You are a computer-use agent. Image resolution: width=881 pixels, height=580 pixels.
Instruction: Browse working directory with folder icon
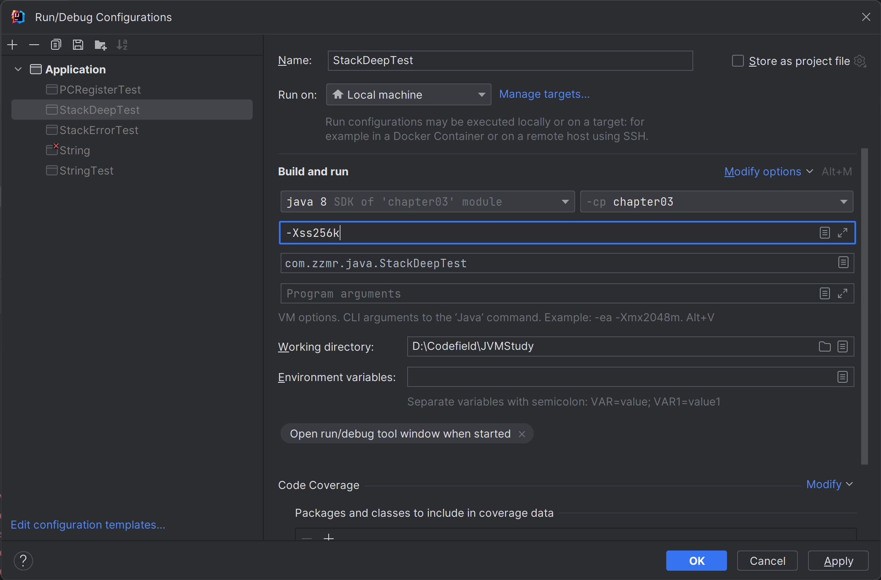click(x=824, y=346)
